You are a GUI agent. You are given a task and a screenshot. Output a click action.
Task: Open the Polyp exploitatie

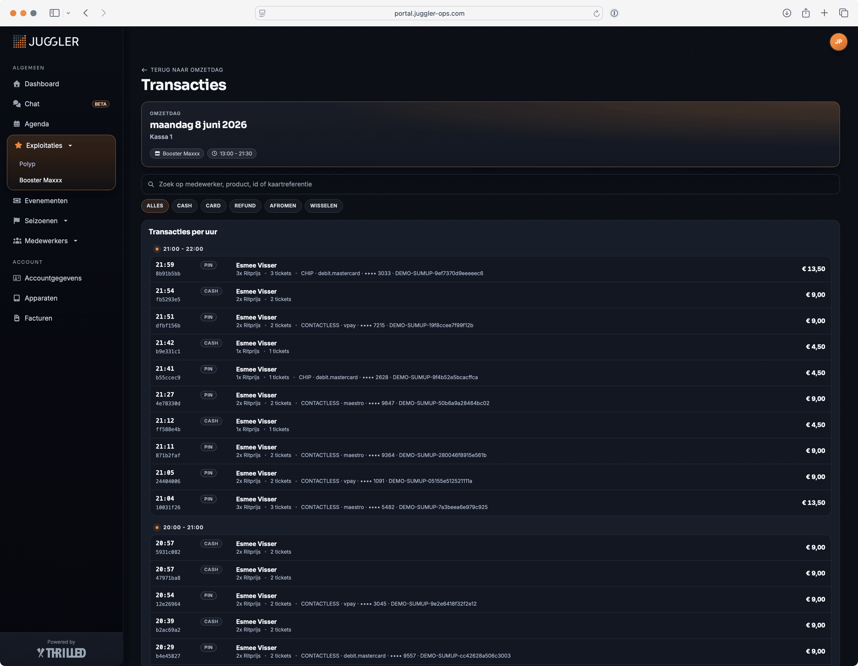pyautogui.click(x=27, y=164)
